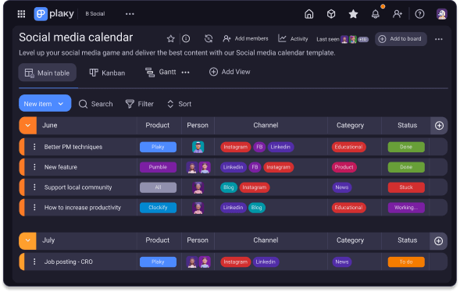Open row menu for New feature

point(34,167)
